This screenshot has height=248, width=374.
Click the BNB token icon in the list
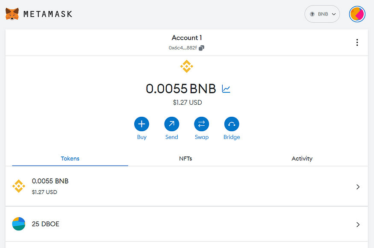pos(19,186)
